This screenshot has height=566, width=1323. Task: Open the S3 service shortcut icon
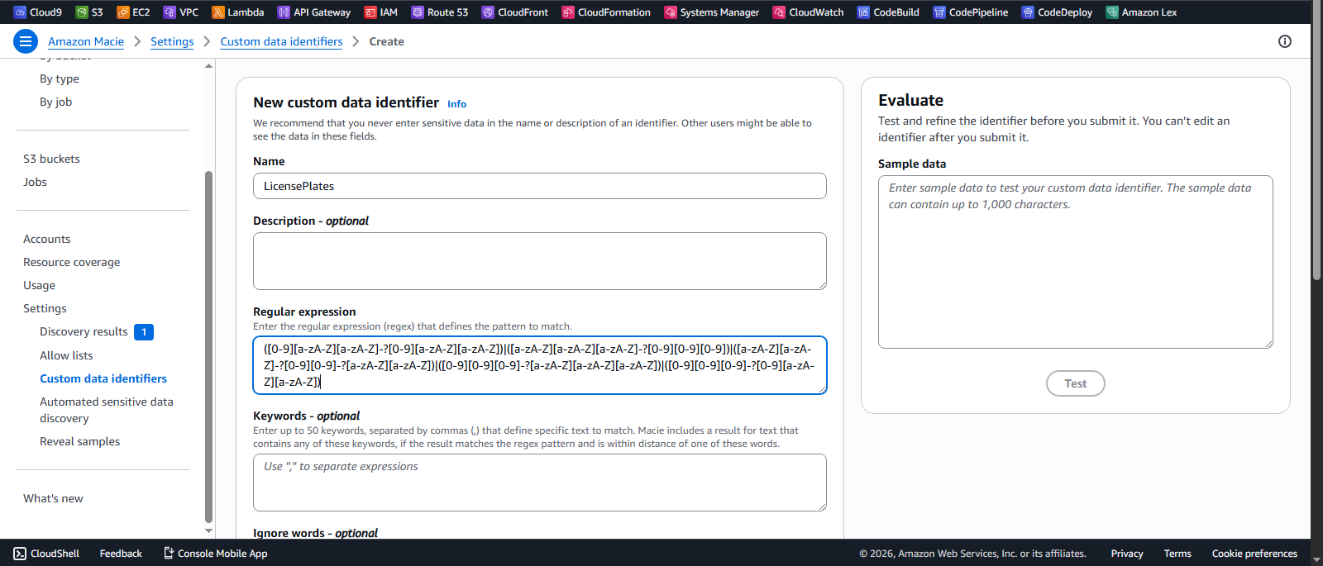tap(82, 12)
